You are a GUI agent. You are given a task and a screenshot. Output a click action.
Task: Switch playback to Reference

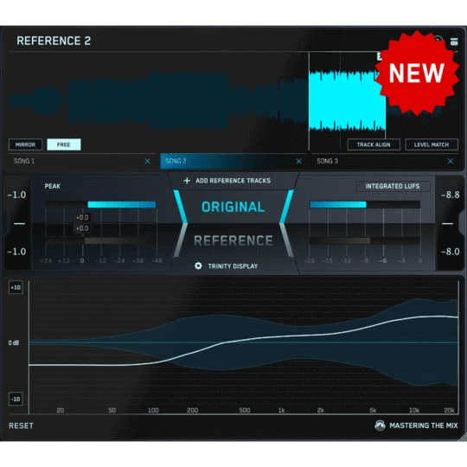tap(233, 240)
